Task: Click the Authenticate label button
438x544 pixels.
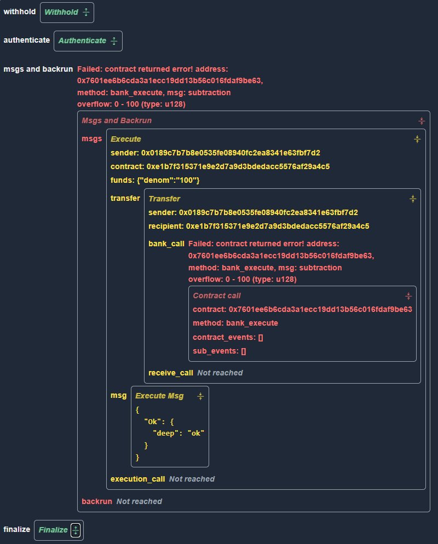Action: point(82,40)
